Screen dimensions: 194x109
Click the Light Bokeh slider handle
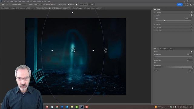point(155,57)
